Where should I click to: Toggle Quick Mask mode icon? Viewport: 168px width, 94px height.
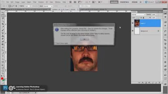(3, 83)
